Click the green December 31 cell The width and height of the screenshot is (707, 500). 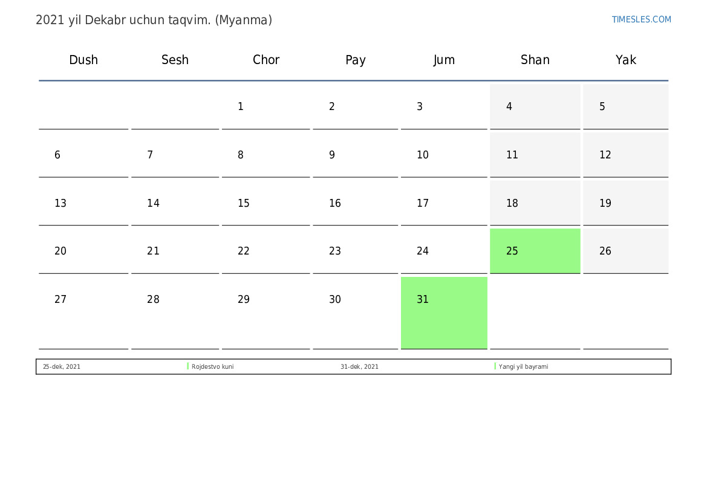[443, 312]
